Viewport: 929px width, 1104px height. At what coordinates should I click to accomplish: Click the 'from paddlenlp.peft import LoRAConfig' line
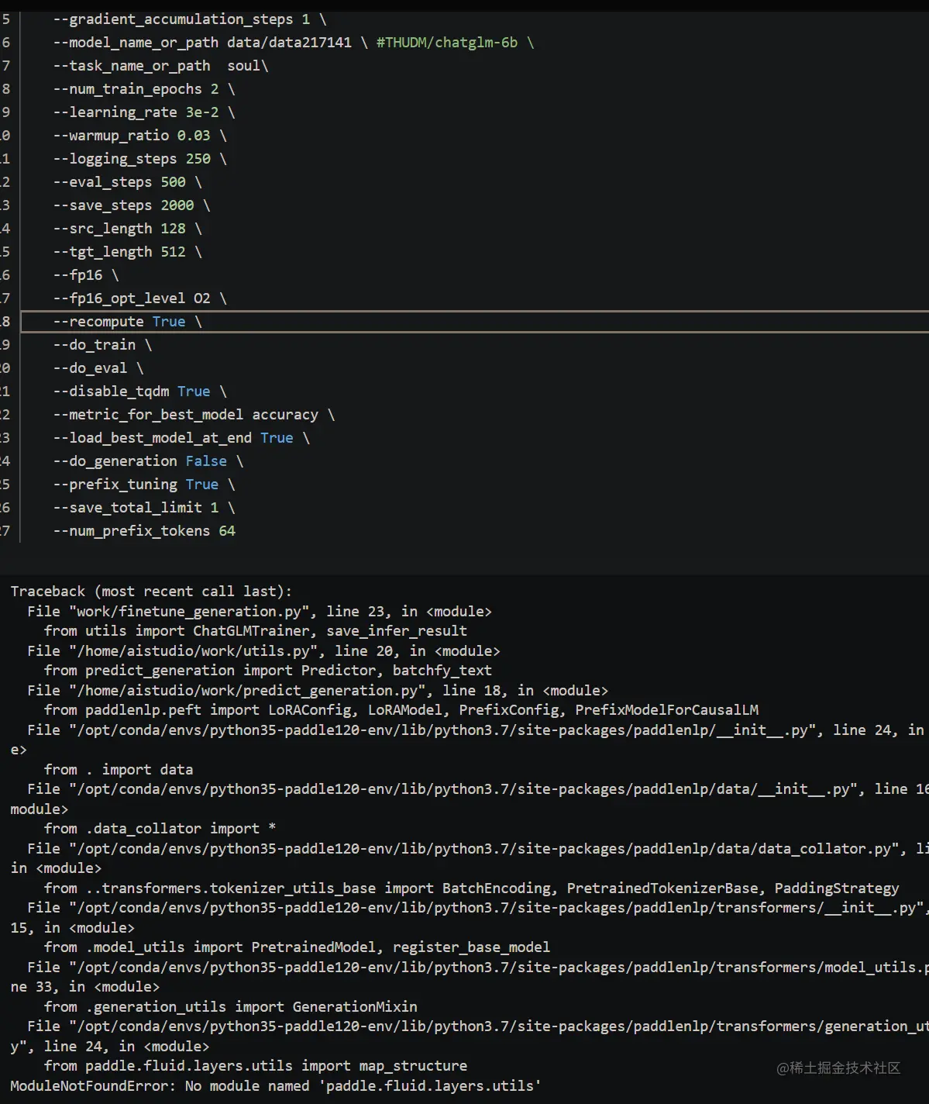pos(401,709)
